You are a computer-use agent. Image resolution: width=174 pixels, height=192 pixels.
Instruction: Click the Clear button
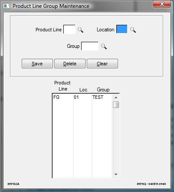(102, 64)
